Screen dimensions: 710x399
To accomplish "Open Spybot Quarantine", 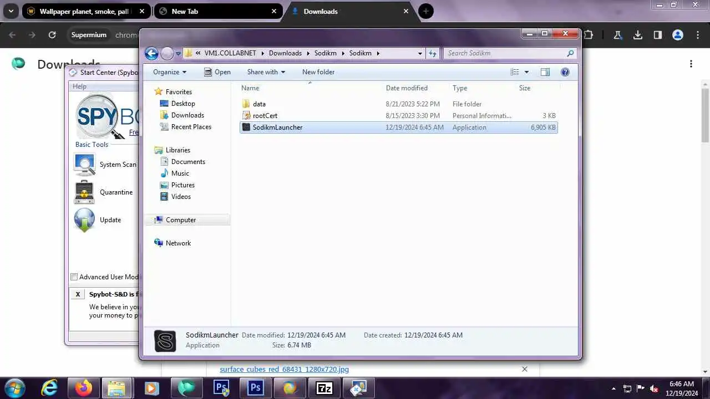I will pyautogui.click(x=104, y=192).
